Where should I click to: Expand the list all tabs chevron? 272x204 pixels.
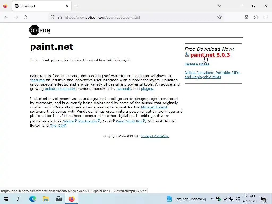click(x=219, y=6)
